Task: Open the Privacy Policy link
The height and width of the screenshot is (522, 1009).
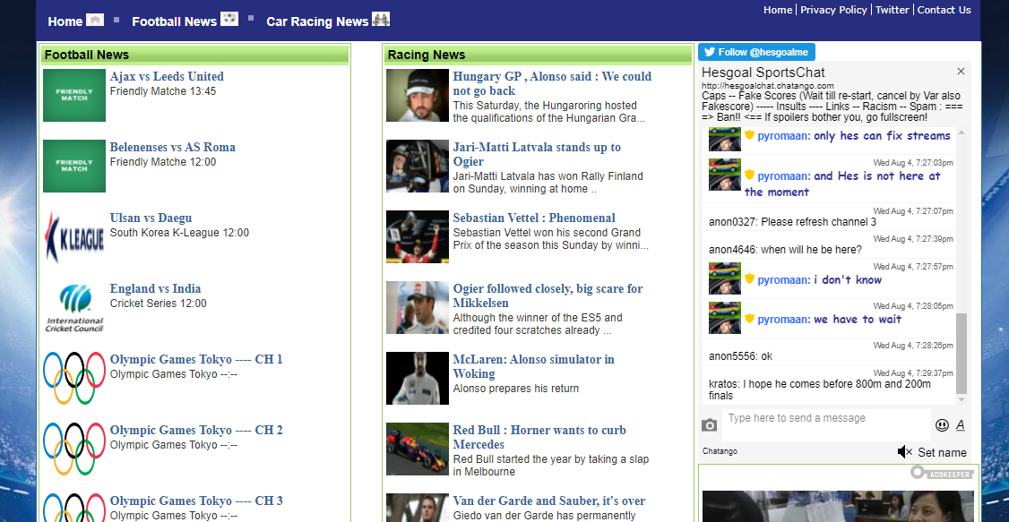Action: click(833, 10)
